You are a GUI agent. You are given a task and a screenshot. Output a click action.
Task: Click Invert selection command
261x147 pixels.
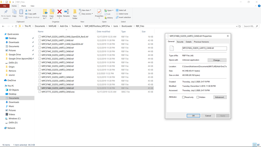pyautogui.click(x=123, y=17)
